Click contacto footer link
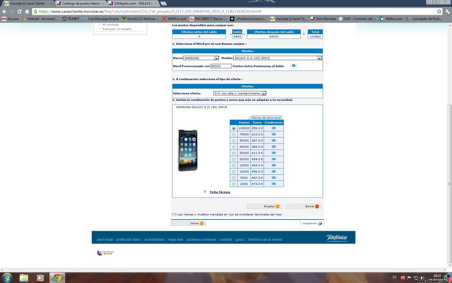This screenshot has height=283, width=452. coord(226,240)
